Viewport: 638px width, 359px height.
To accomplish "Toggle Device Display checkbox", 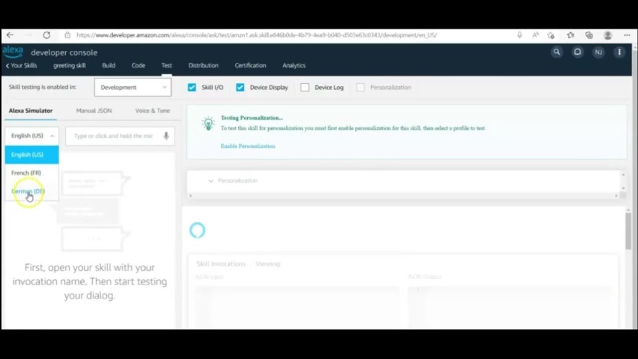I will [x=240, y=87].
